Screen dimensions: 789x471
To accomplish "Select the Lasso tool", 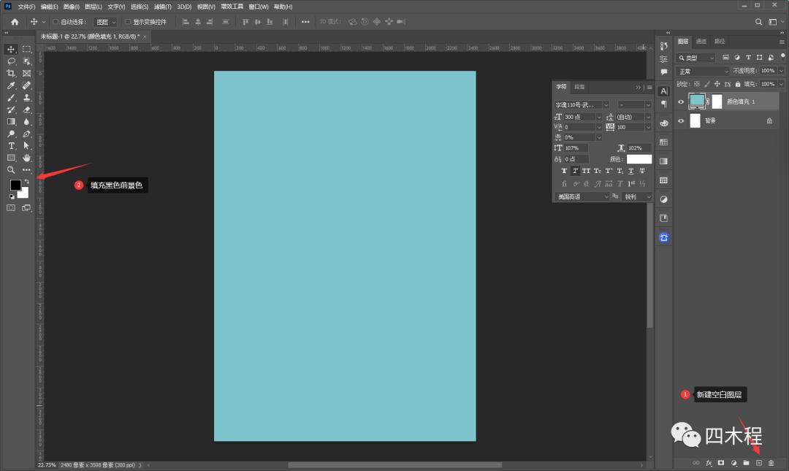I will pyautogui.click(x=11, y=61).
